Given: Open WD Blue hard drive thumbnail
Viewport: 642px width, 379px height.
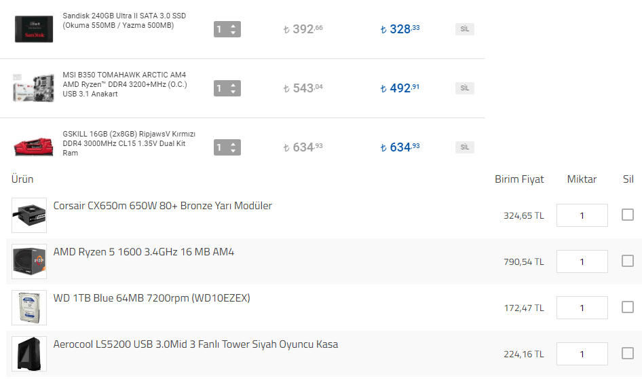Looking at the screenshot, I should 29,308.
